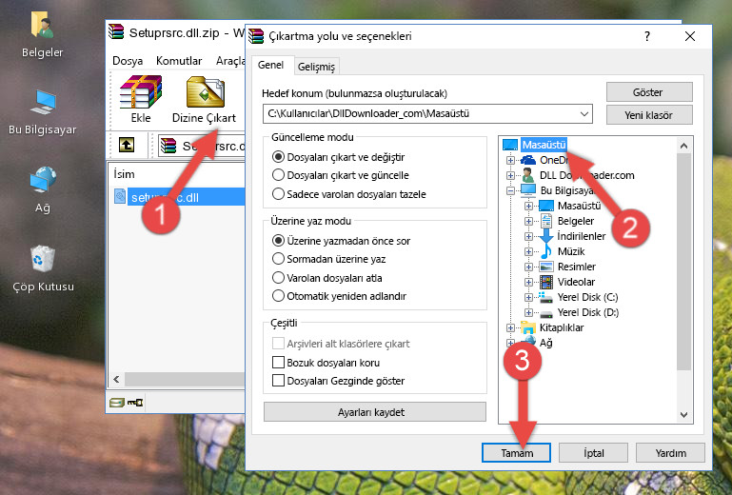Select Yerel Disk (D:) in tree

tap(587, 312)
